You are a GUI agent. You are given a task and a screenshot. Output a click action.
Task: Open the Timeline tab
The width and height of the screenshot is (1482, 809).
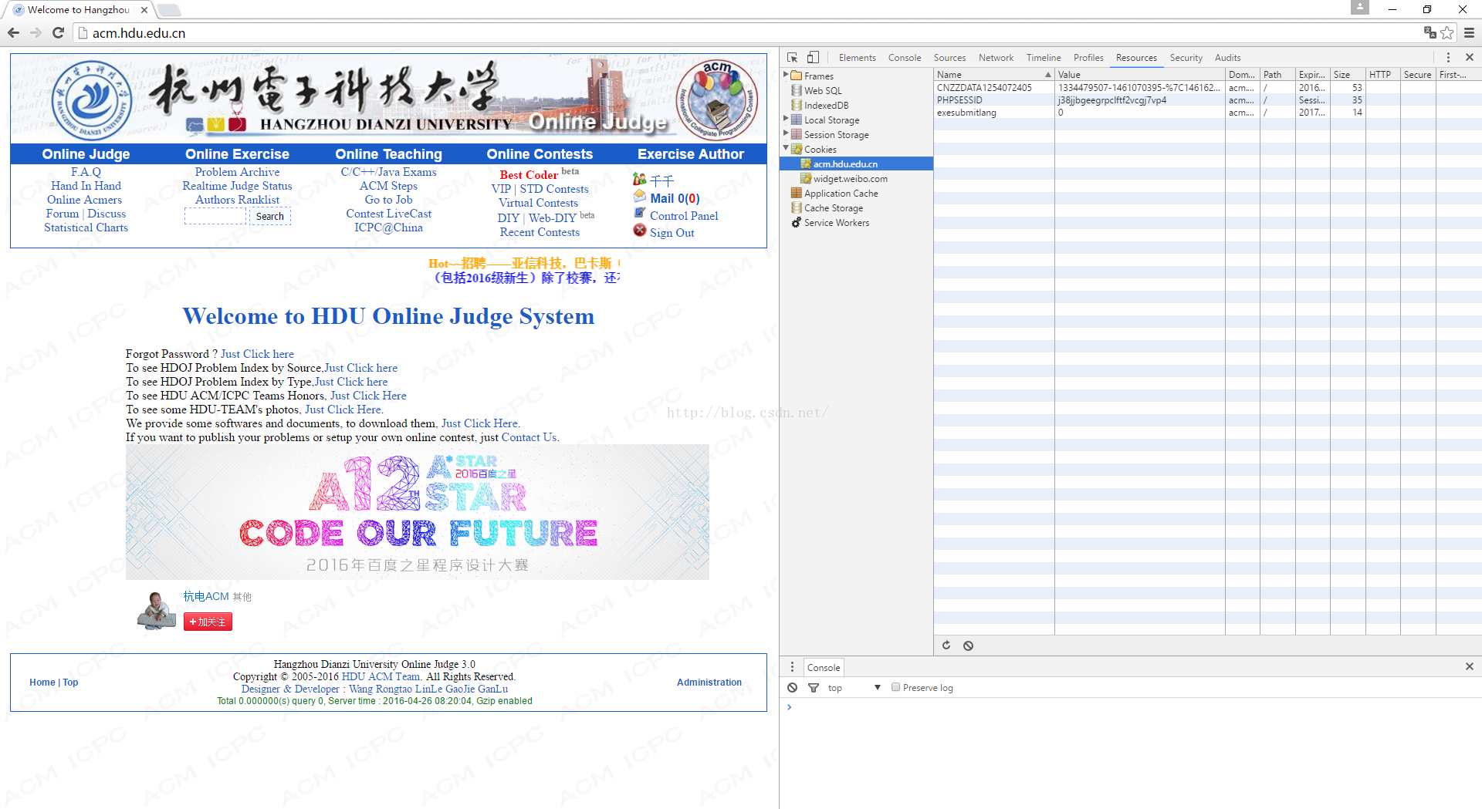pos(1044,58)
